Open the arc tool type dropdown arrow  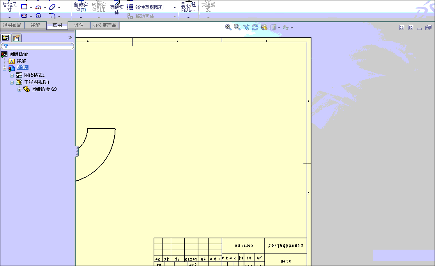(45, 7)
